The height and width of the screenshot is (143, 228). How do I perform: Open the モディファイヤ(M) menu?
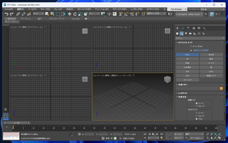pos(84,9)
